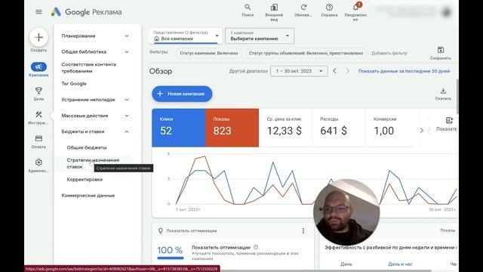Open appearance settings (Внешний вид)
The image size is (483, 272).
click(274, 12)
